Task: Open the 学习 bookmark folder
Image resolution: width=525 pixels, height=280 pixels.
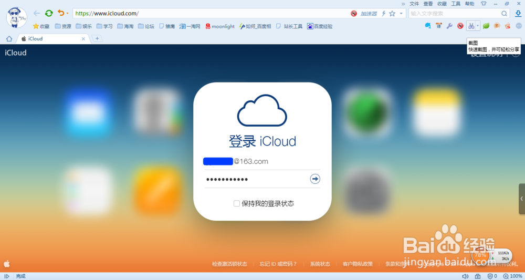Action: click(x=104, y=26)
